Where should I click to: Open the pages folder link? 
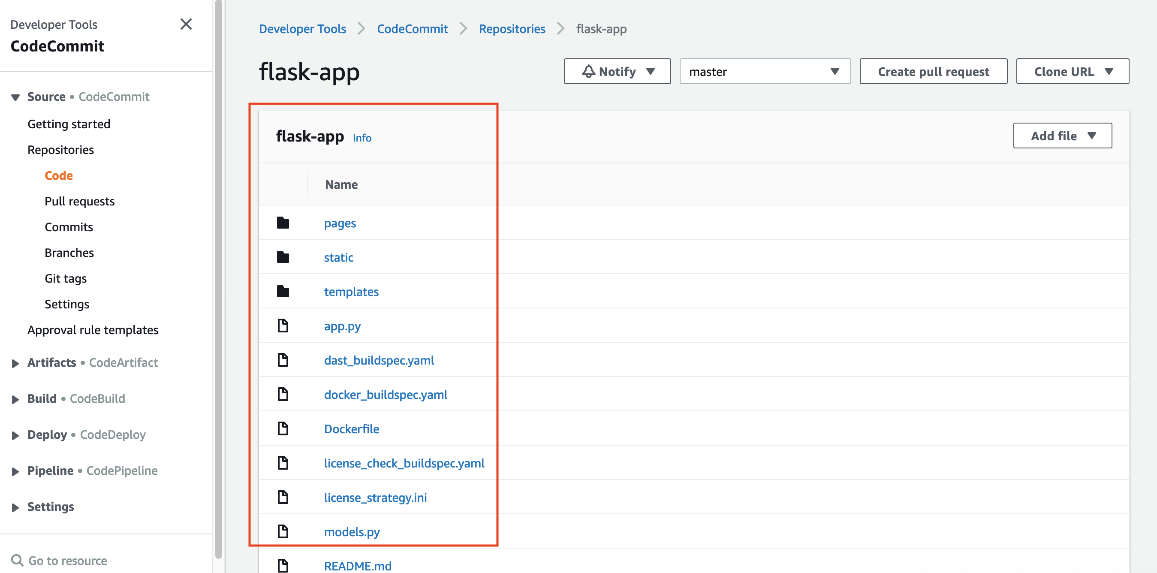click(x=340, y=223)
